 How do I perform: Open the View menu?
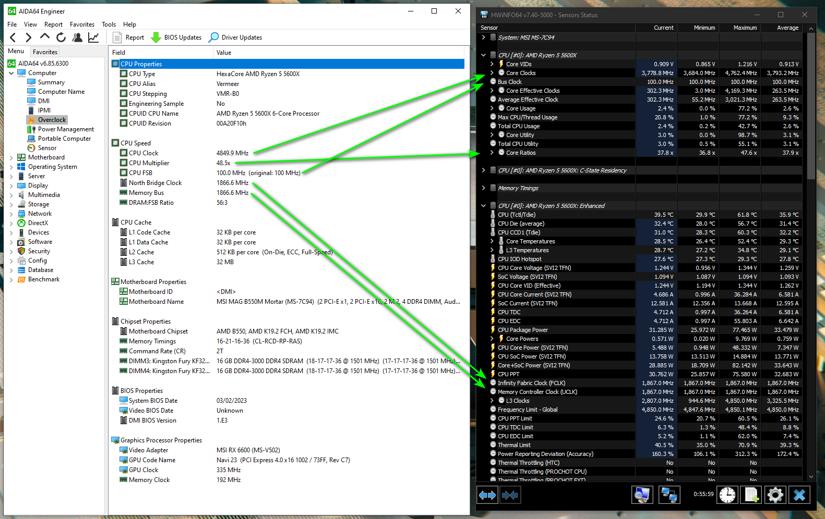click(30, 24)
